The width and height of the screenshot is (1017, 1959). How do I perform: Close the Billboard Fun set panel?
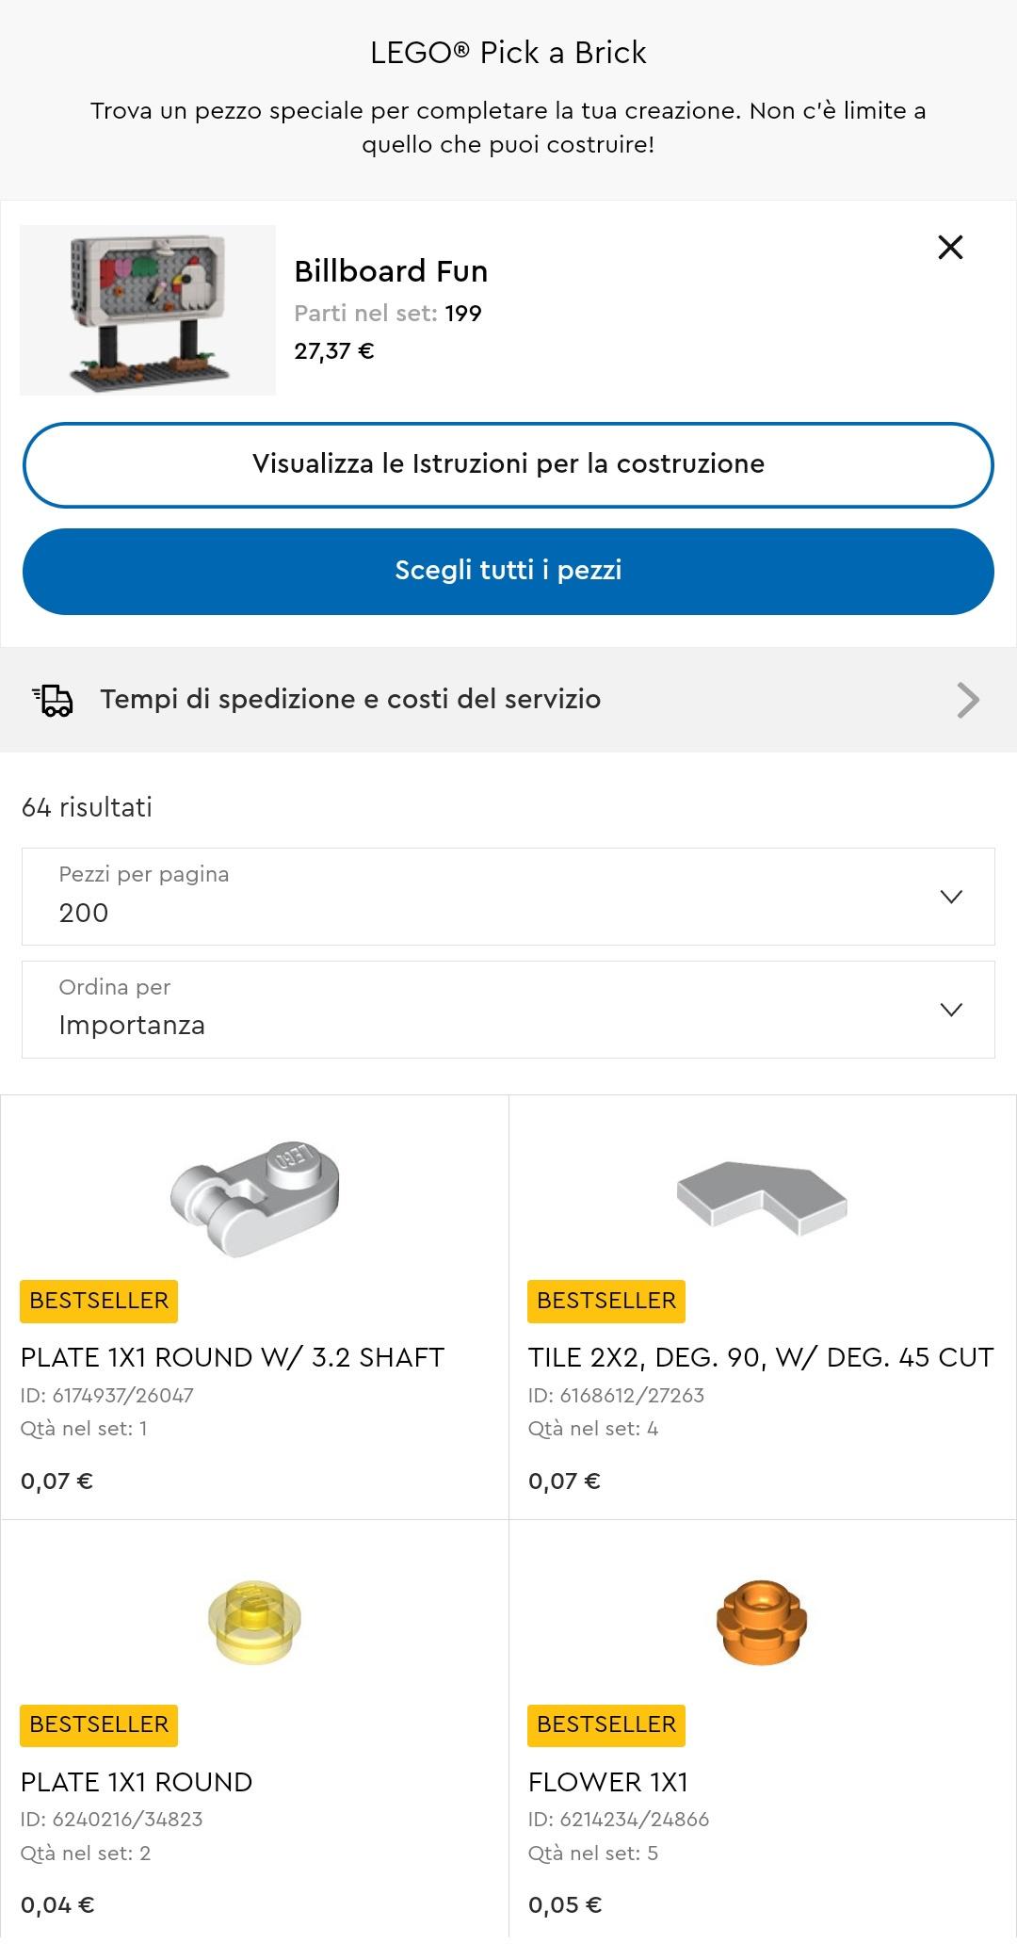[950, 248]
